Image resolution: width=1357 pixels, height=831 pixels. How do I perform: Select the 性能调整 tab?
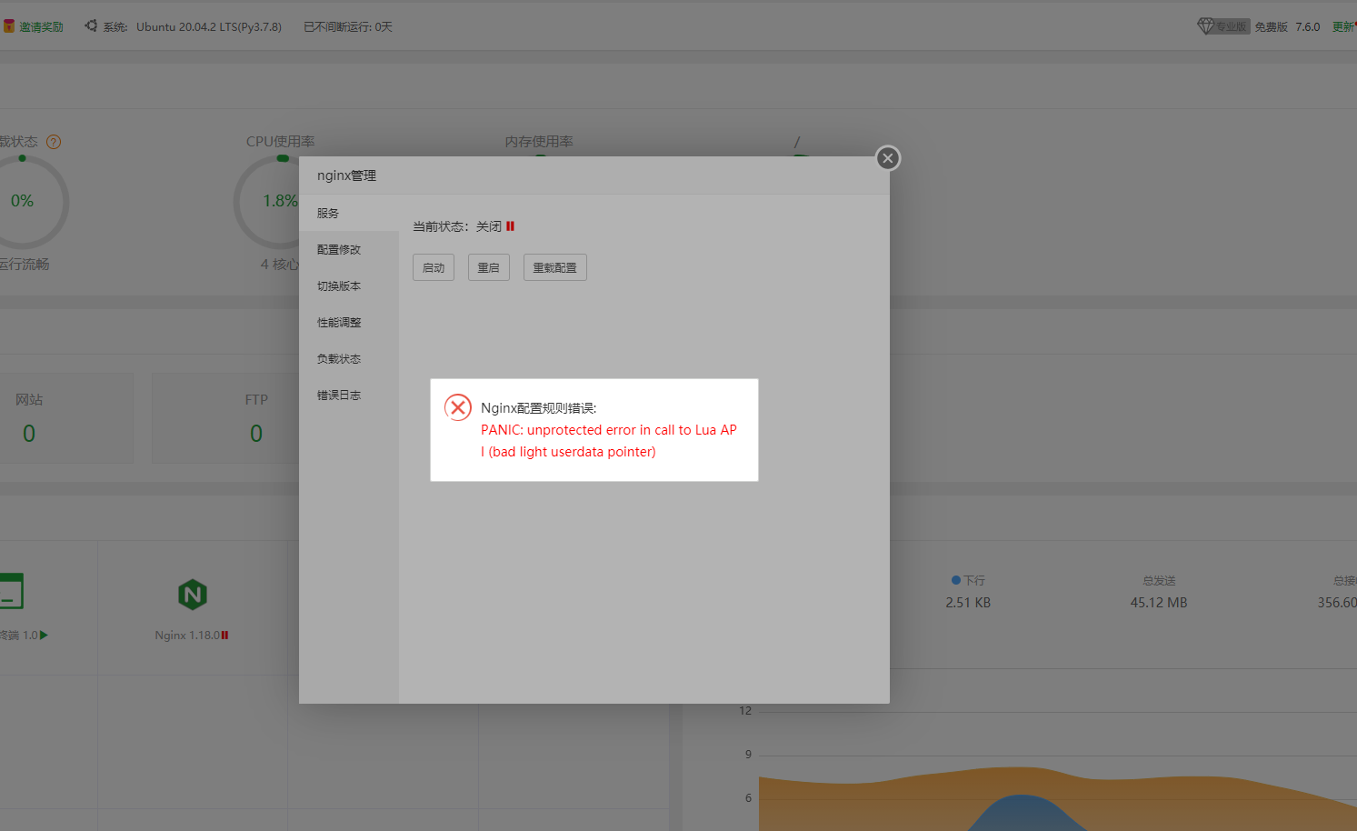(x=349, y=322)
